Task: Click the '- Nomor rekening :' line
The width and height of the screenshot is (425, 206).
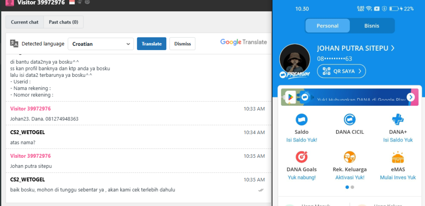Action: pos(32,95)
